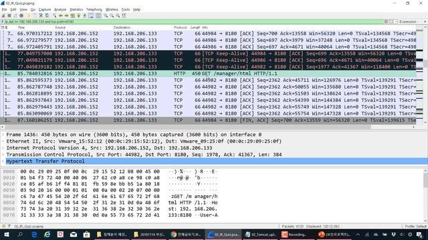Save this capture file

pos(34,15)
